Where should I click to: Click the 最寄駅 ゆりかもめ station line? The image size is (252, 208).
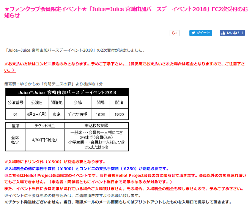[54, 84]
